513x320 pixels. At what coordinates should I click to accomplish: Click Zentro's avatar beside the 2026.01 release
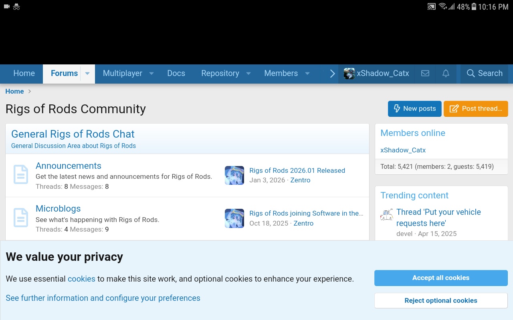(234, 175)
